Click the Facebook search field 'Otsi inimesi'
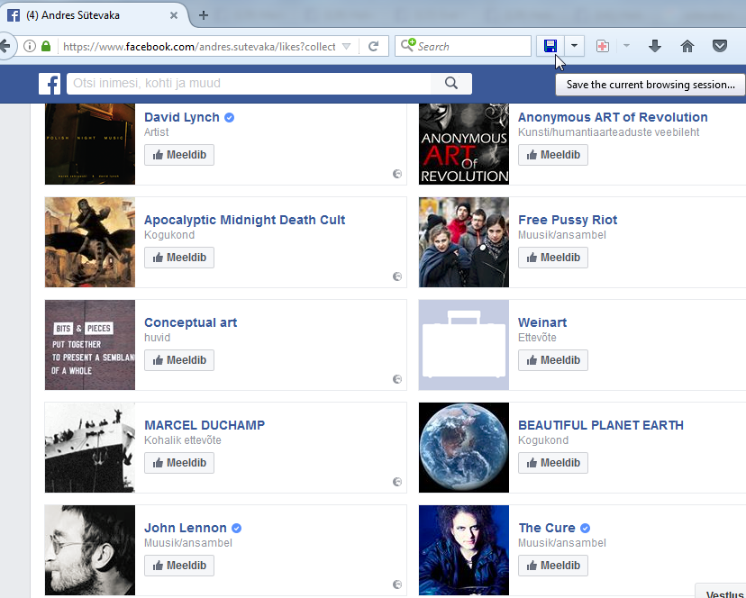The width and height of the screenshot is (746, 598). click(249, 83)
